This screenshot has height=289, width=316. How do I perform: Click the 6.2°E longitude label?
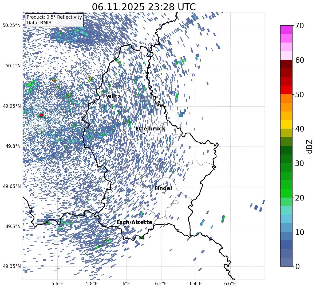pyautogui.click(x=161, y=284)
